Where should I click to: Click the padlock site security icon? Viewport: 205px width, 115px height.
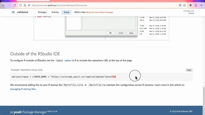[25, 5]
